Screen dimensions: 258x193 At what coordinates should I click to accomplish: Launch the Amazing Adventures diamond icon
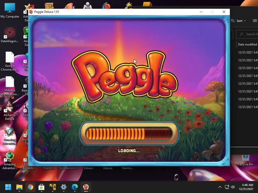[x=10, y=135]
